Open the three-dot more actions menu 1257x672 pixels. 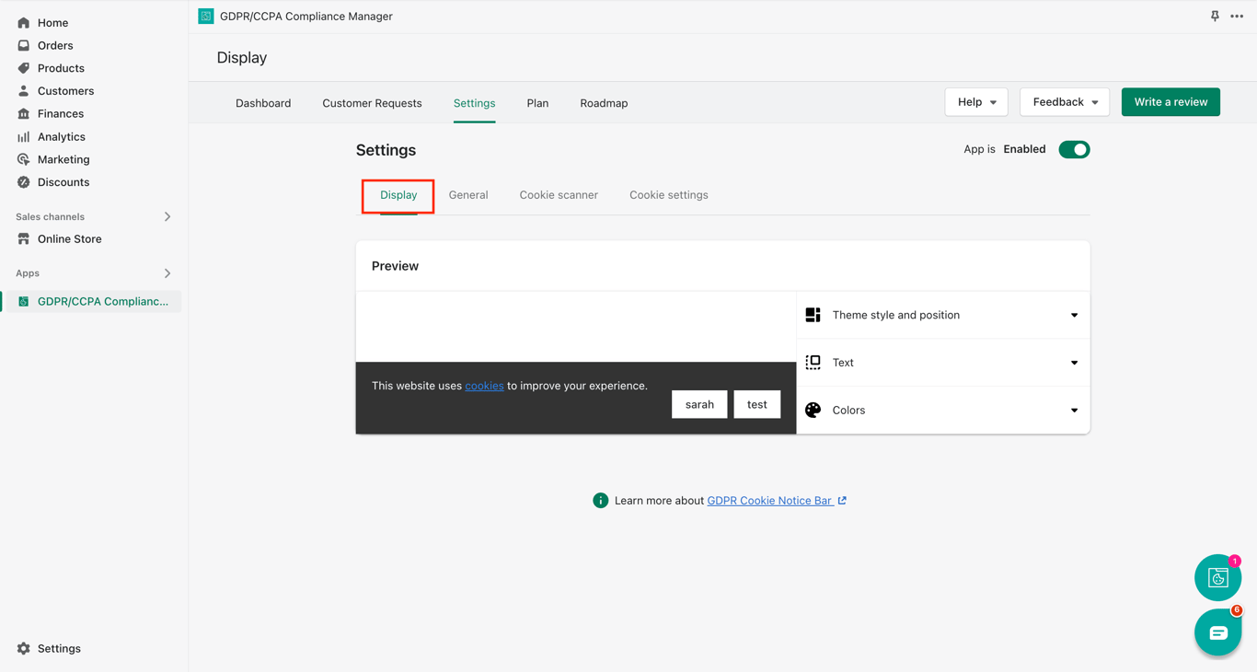click(x=1237, y=17)
